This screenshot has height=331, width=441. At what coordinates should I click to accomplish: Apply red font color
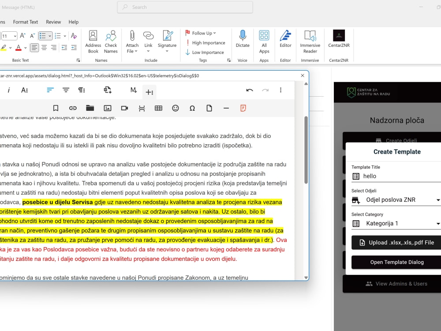pos(19,48)
